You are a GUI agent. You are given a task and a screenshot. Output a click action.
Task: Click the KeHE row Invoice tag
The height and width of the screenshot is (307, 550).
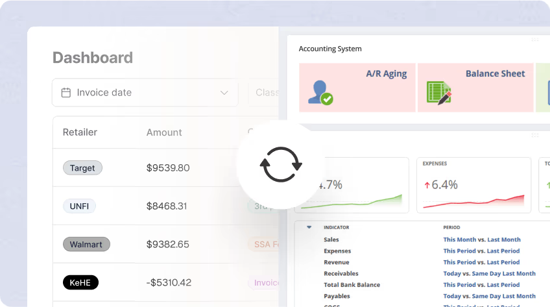[264, 282]
